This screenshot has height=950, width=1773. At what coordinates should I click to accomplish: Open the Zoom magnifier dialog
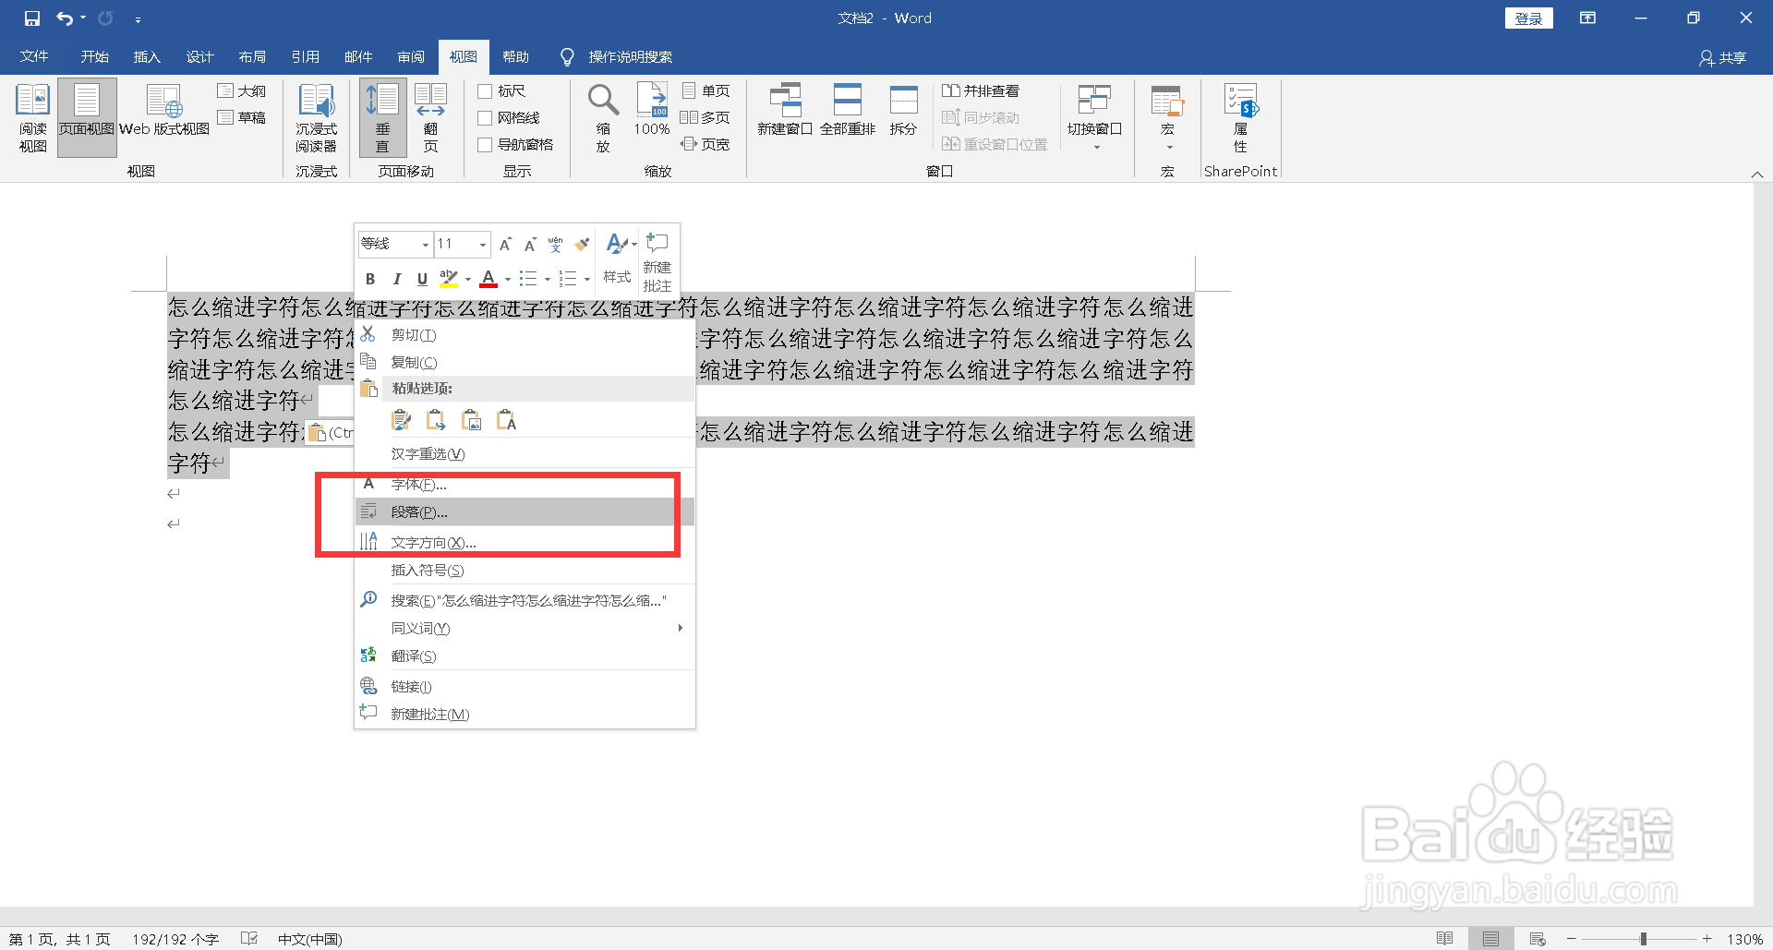(x=603, y=118)
